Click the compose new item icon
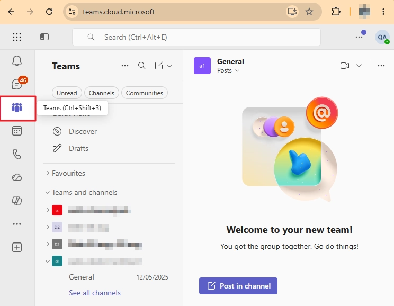The image size is (394, 306). tap(159, 66)
